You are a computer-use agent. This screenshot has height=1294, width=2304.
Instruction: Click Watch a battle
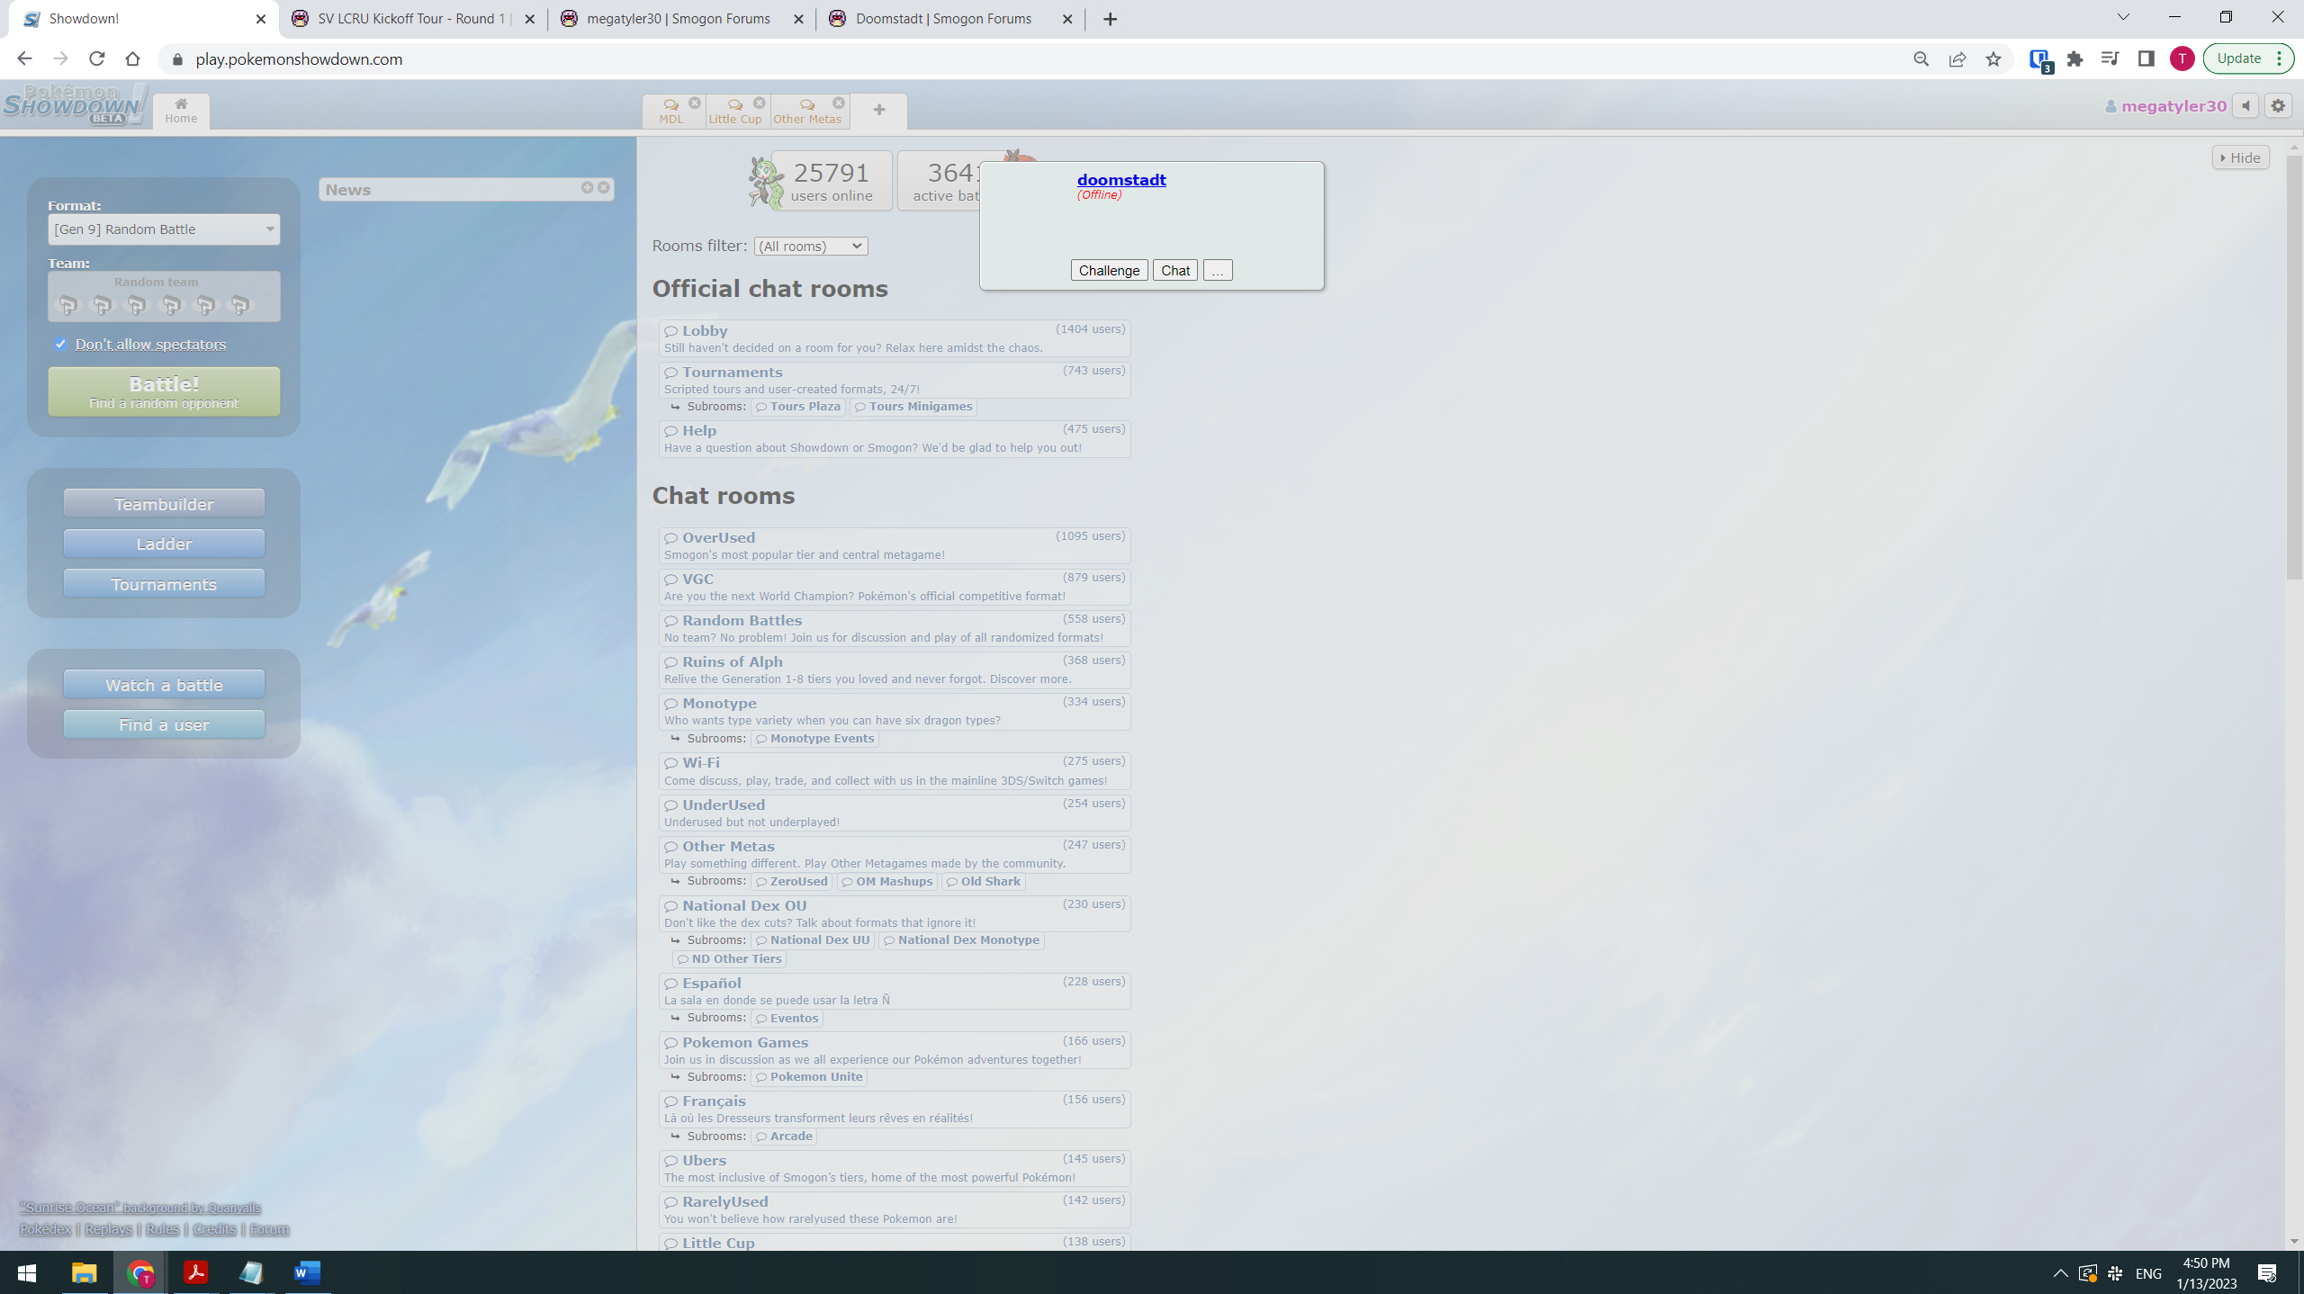pyautogui.click(x=164, y=685)
